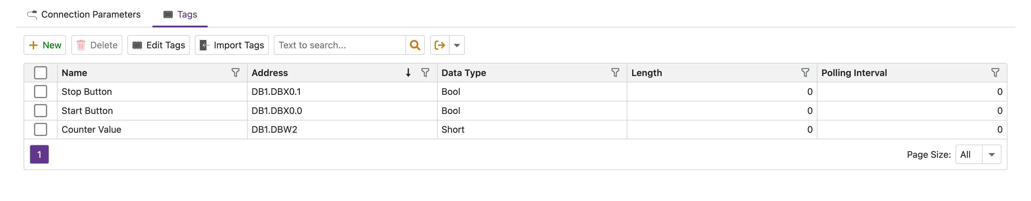Open the Polling Interval column filter icon
This screenshot has height=201, width=1031.
[x=995, y=73]
